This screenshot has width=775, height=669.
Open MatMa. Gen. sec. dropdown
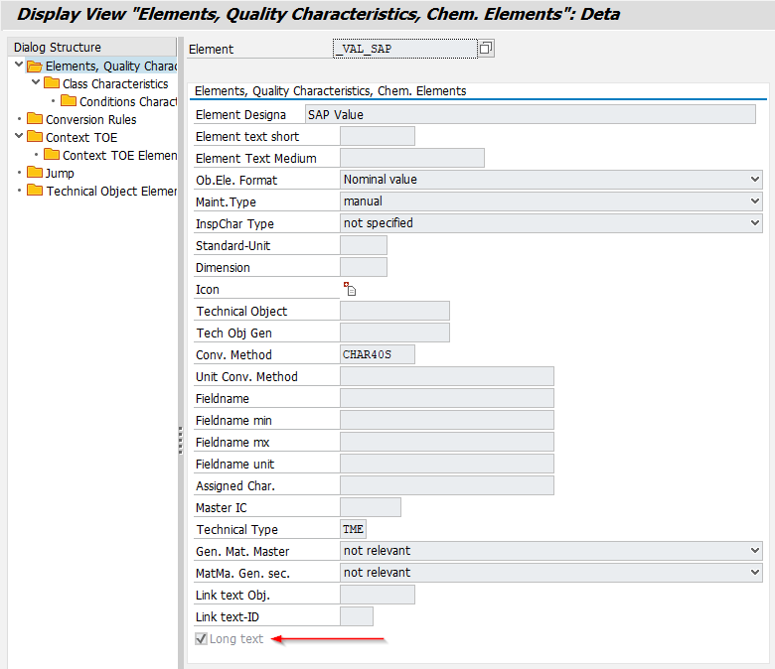(756, 573)
